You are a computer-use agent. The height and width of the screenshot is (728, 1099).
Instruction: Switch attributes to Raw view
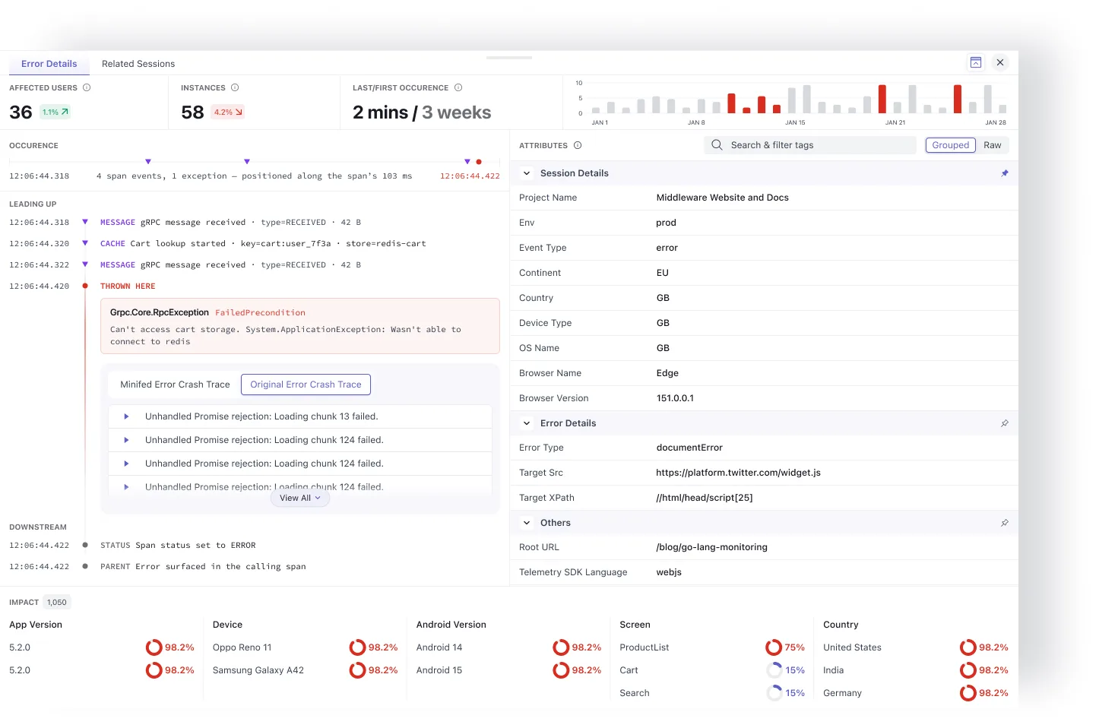coord(993,145)
